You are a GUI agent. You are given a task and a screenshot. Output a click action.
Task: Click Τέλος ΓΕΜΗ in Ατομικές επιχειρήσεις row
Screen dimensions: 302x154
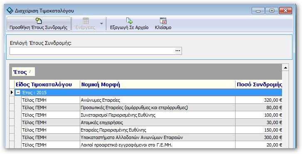pos(50,122)
